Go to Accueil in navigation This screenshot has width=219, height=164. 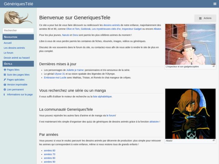pyautogui.click(x=8, y=43)
